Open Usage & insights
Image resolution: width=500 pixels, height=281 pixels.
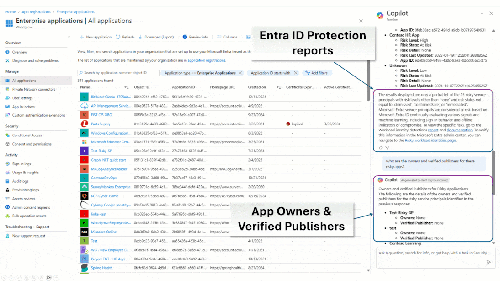pyautogui.click(x=25, y=173)
